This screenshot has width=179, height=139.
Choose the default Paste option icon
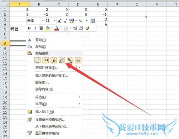[37, 60]
